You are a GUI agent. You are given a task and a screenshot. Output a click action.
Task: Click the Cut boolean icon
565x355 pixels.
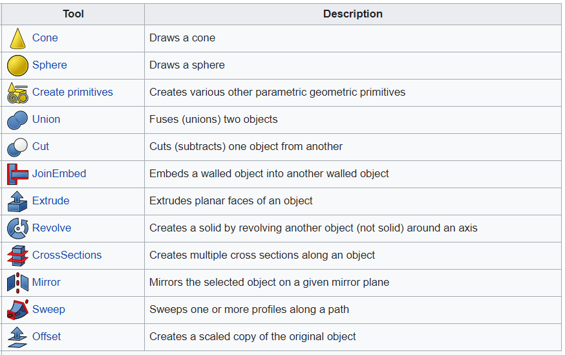(17, 147)
